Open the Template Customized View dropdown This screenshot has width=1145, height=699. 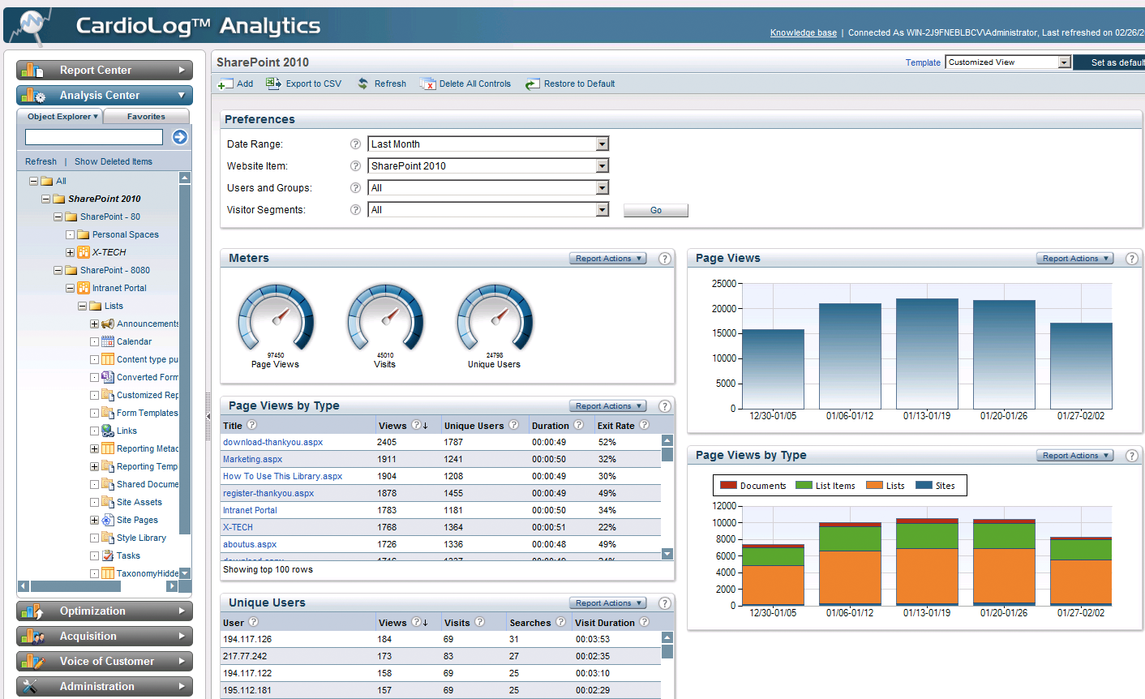pos(1064,62)
